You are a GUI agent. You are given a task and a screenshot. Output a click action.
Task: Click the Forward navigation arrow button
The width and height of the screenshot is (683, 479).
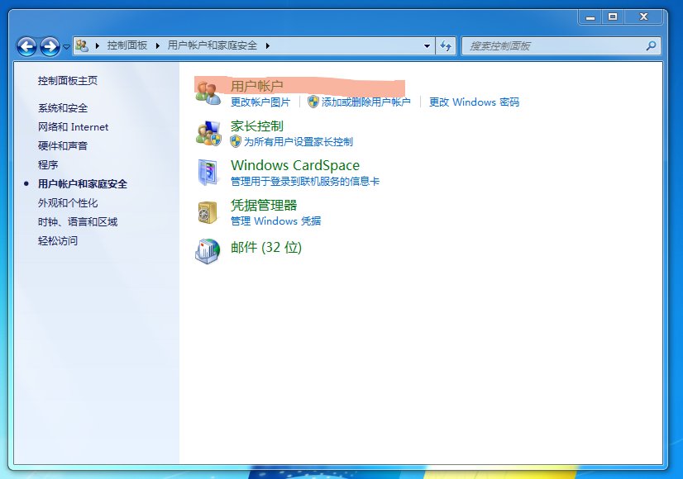coord(50,46)
